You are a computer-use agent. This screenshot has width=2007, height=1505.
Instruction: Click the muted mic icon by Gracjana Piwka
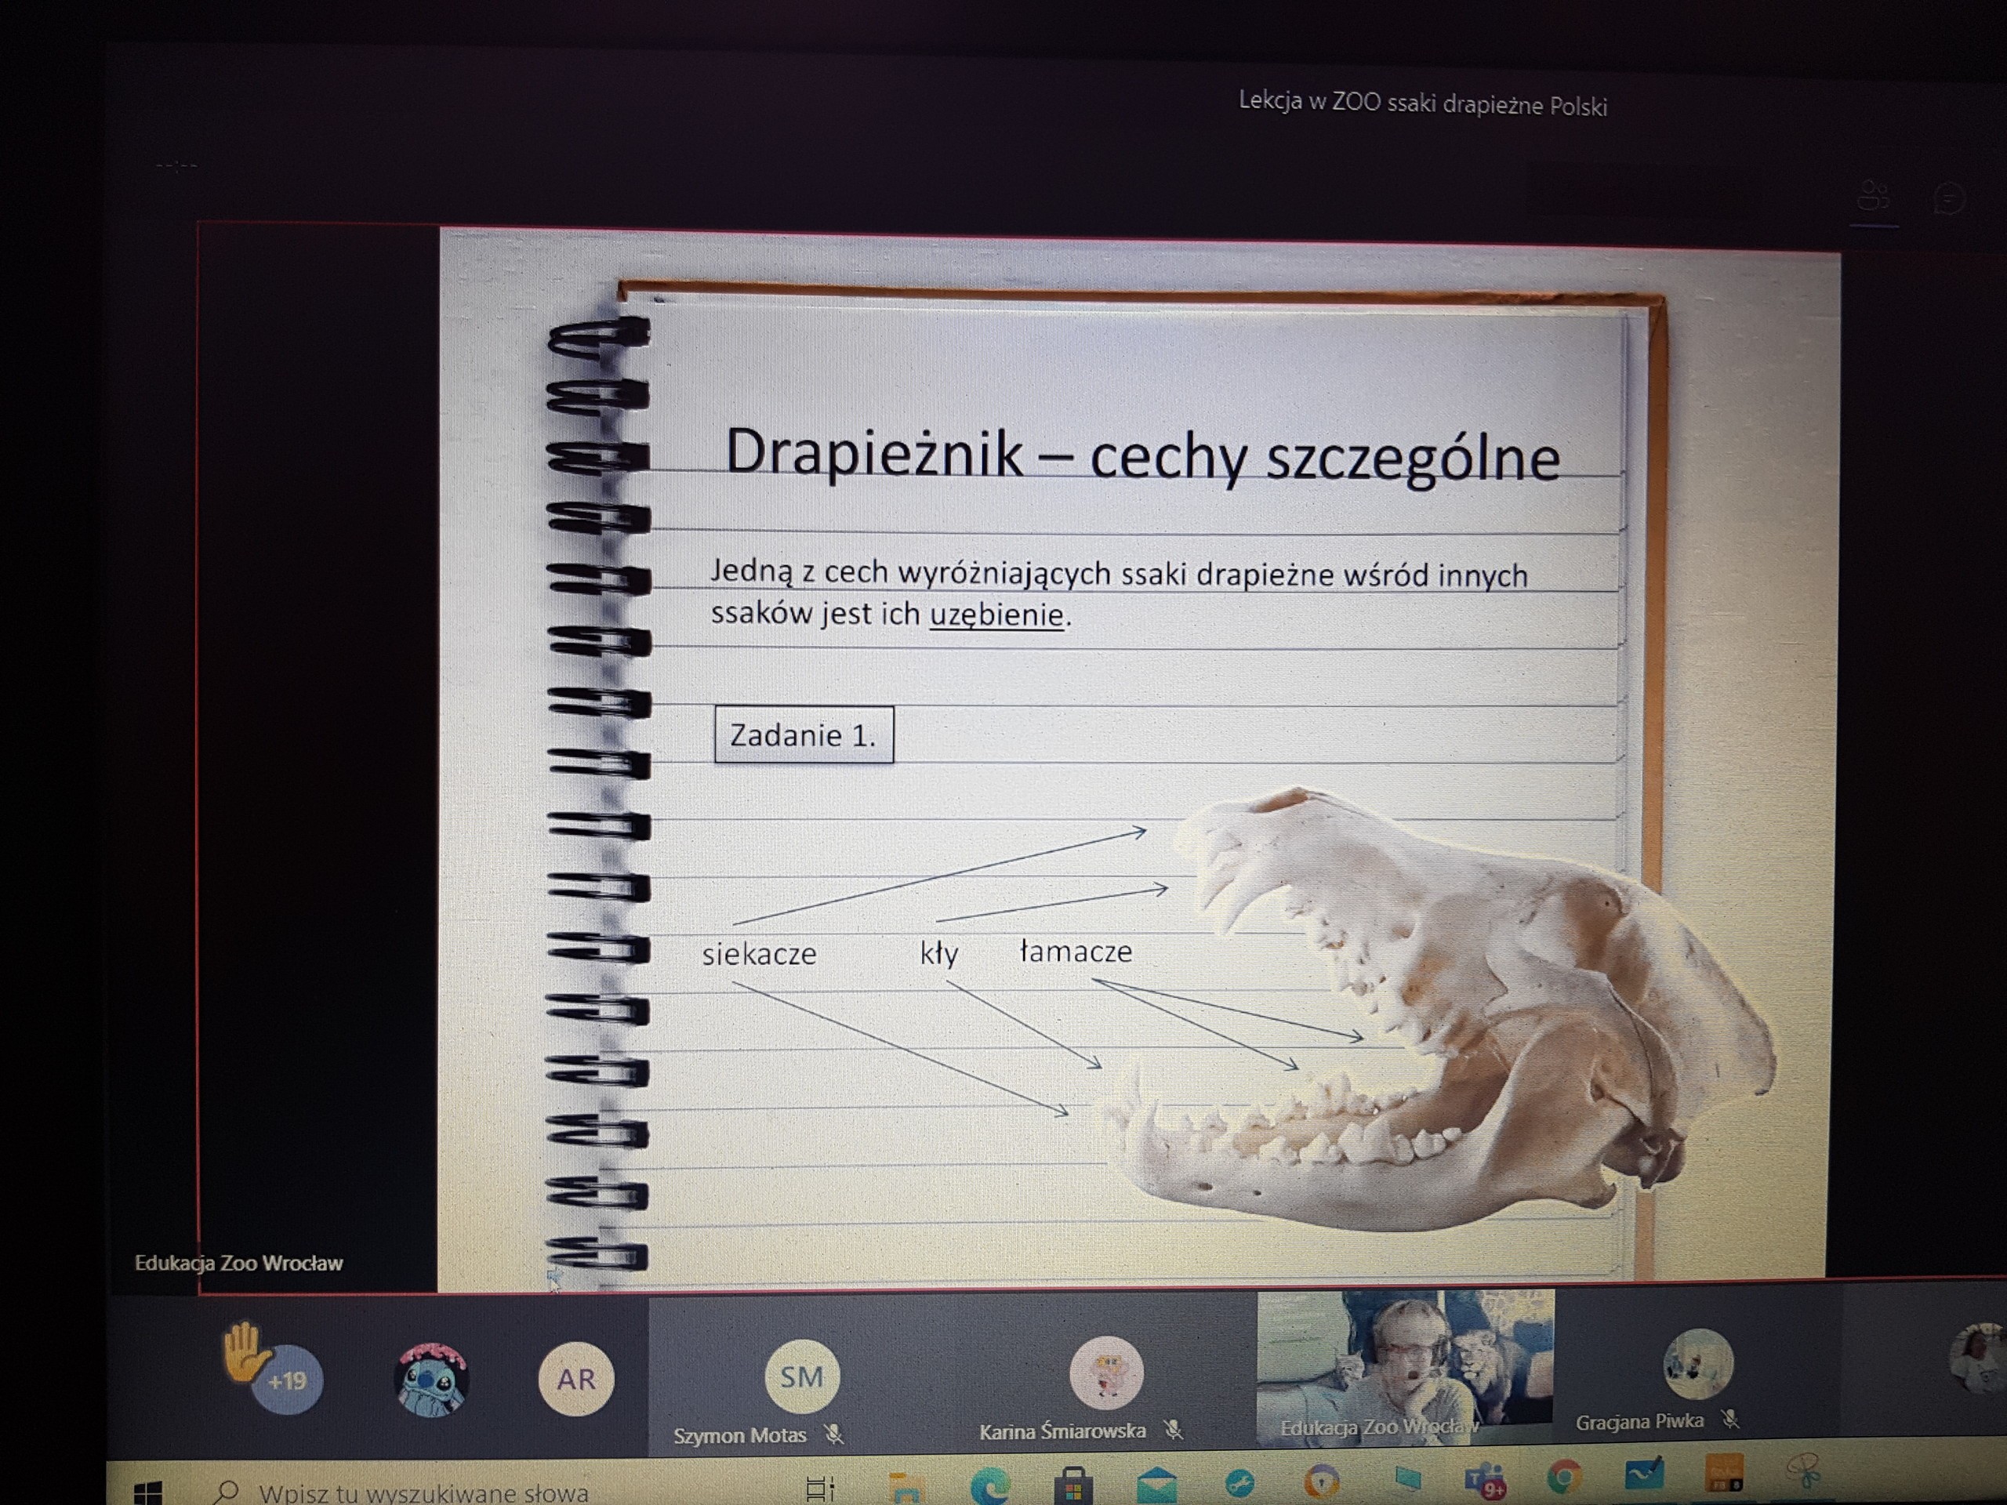tap(1731, 1420)
